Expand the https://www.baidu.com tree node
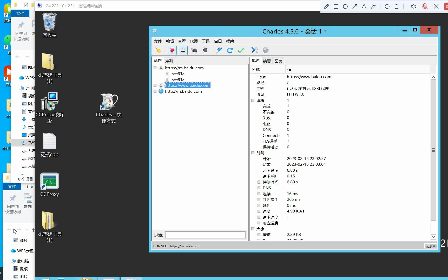The height and width of the screenshot is (280, 448). (x=155, y=85)
